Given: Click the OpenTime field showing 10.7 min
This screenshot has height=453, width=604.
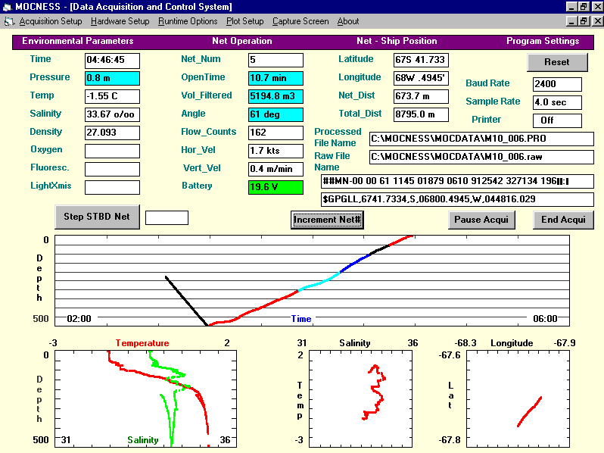Looking at the screenshot, I should tap(276, 78).
